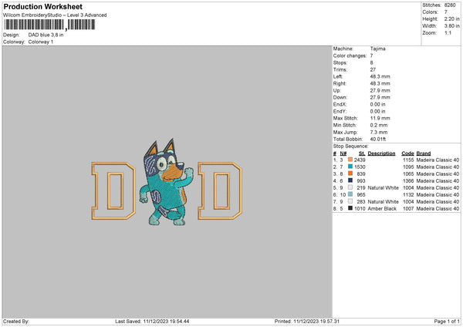The width and height of the screenshot is (463, 327).
Task: Click the Up value 27.9 mm
Action: 380,90
